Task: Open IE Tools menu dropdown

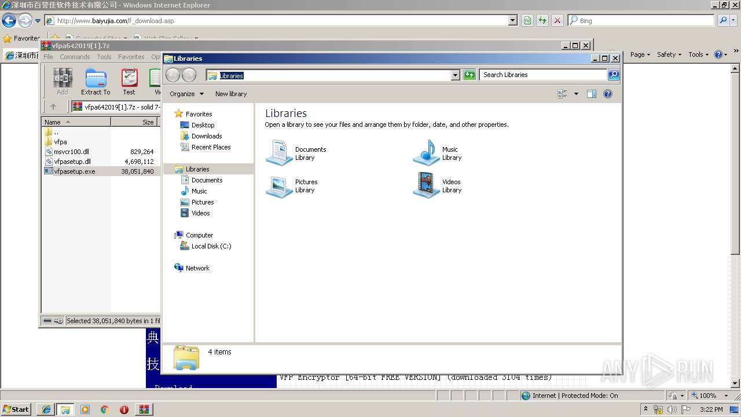Action: click(x=699, y=54)
